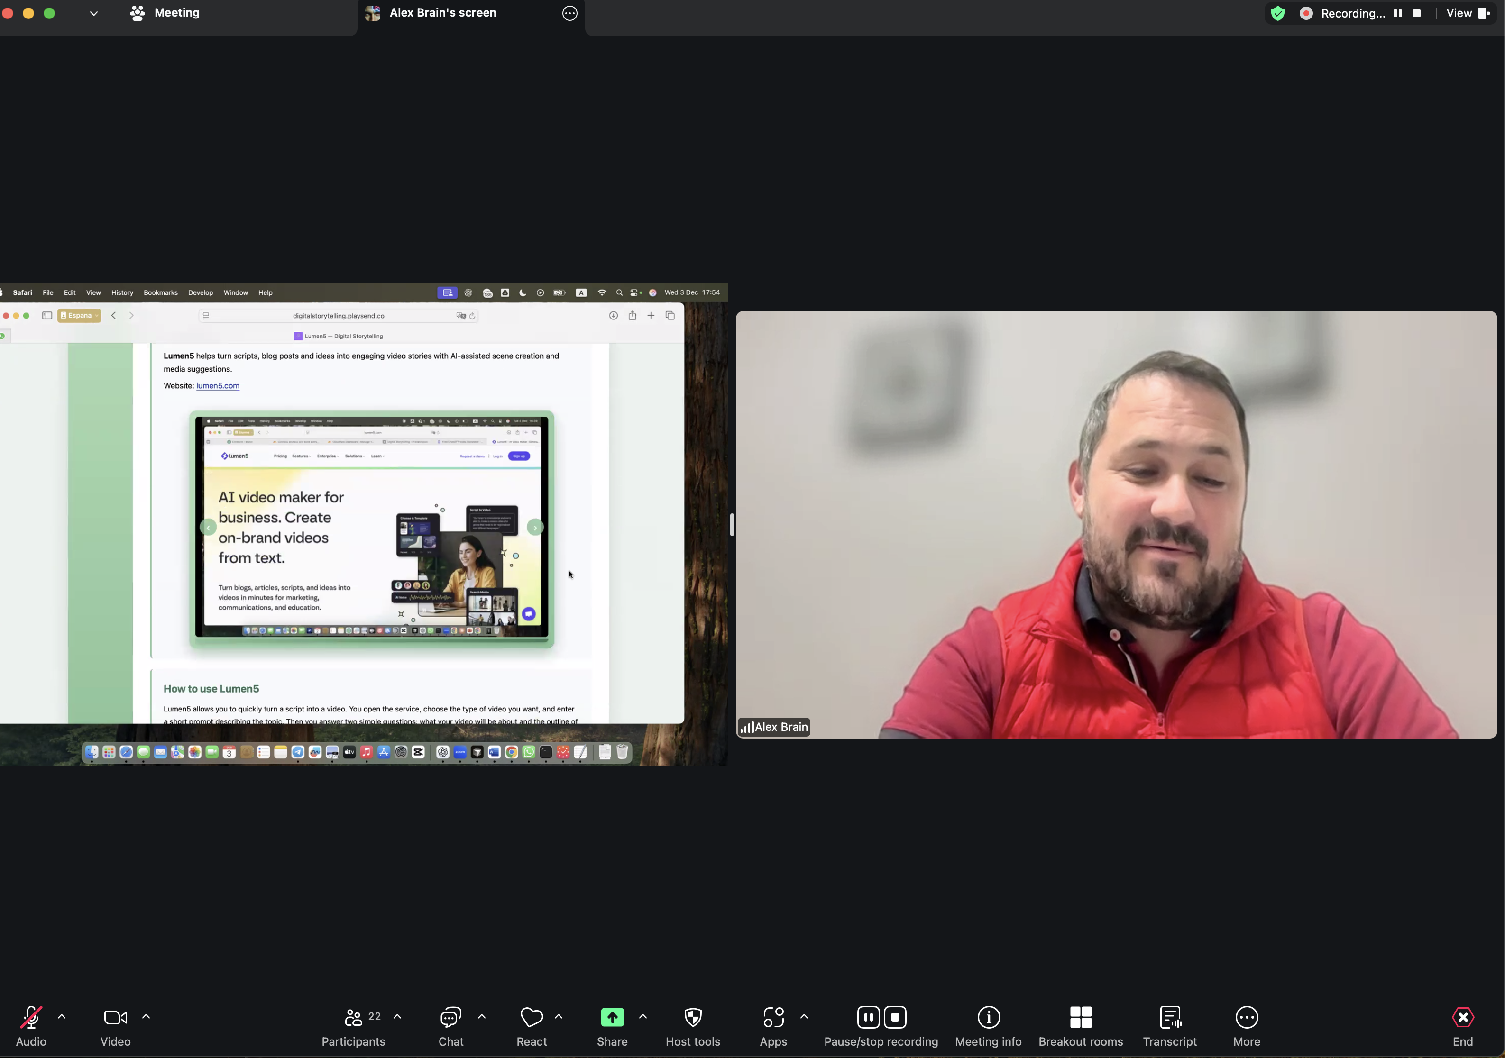Expand the Participants options caret
This screenshot has width=1505, height=1058.
point(397,1017)
